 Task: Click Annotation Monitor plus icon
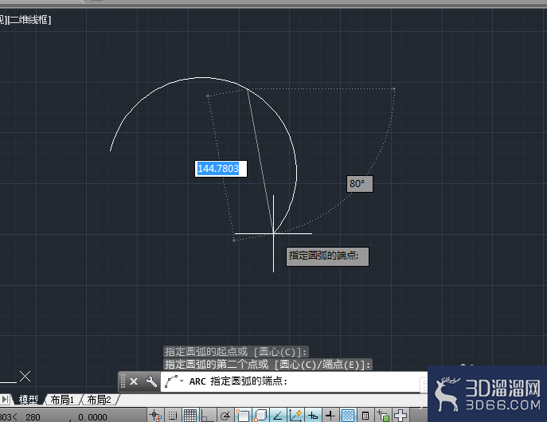[400, 416]
